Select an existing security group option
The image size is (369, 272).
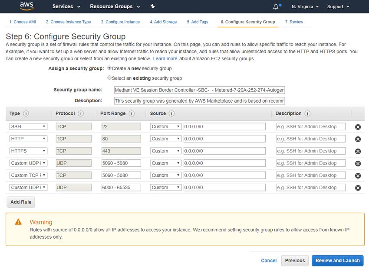[109, 78]
